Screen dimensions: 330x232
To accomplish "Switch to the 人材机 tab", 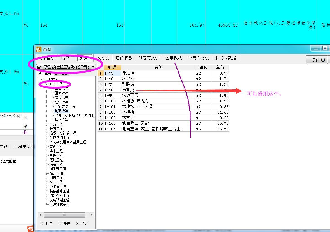I will (103, 58).
